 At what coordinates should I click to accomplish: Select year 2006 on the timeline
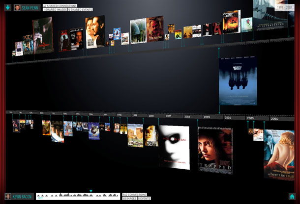tap(274, 119)
